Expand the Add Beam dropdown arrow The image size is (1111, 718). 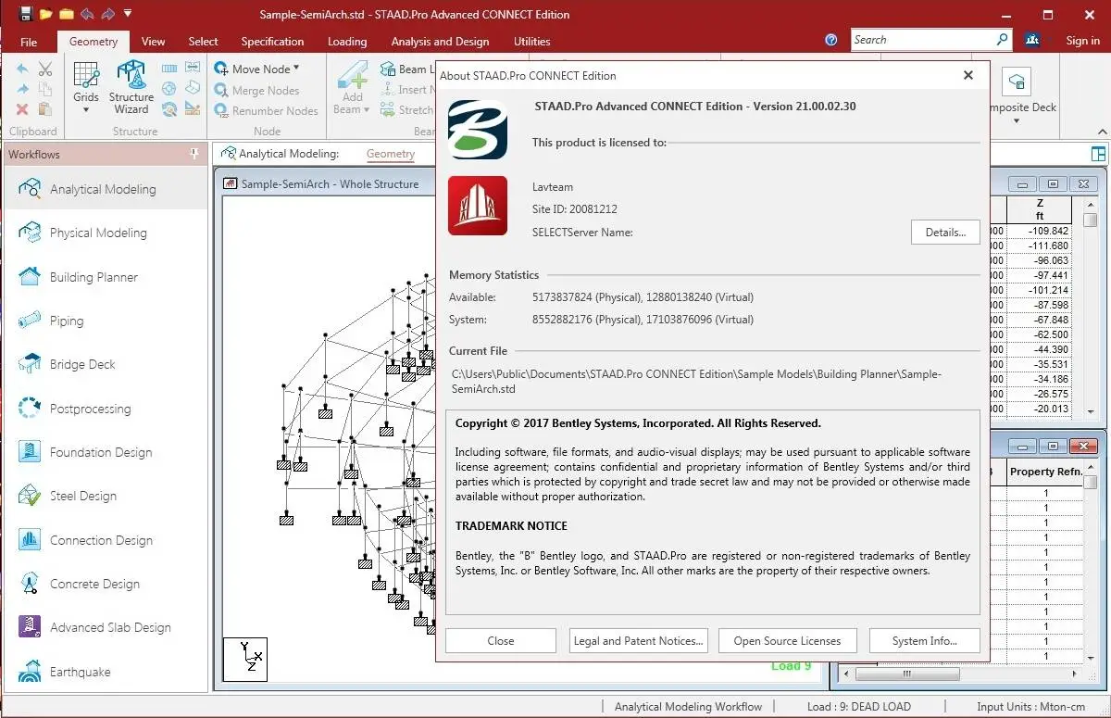366,109
